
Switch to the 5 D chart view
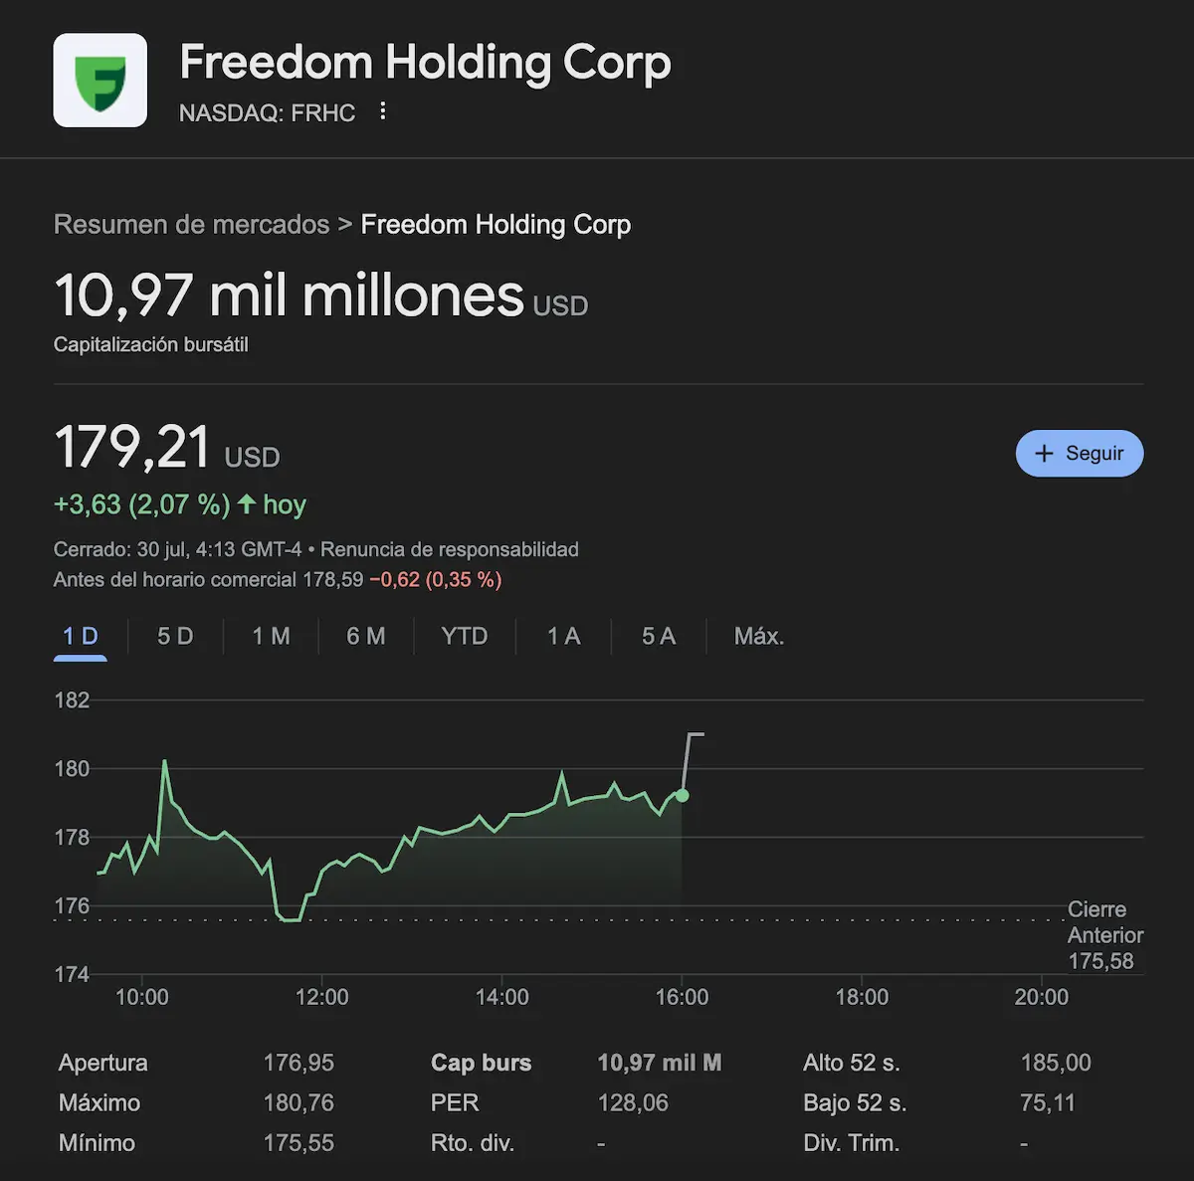tap(174, 636)
